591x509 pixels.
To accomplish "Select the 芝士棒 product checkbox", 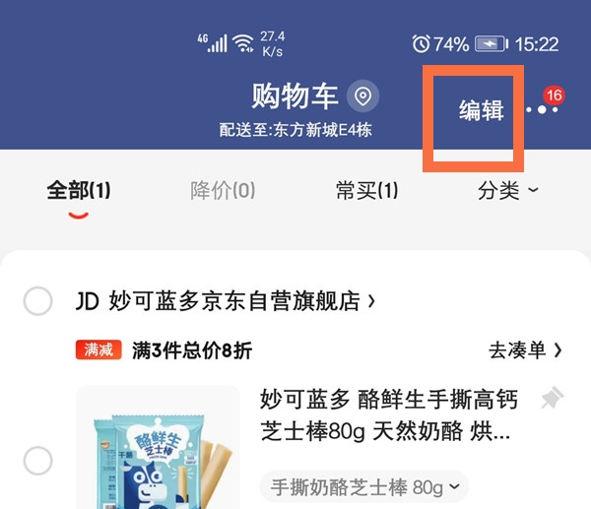I will pos(37,461).
